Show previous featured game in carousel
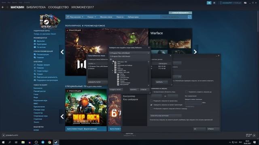The height and width of the screenshot is (145, 259). (x=62, y=52)
